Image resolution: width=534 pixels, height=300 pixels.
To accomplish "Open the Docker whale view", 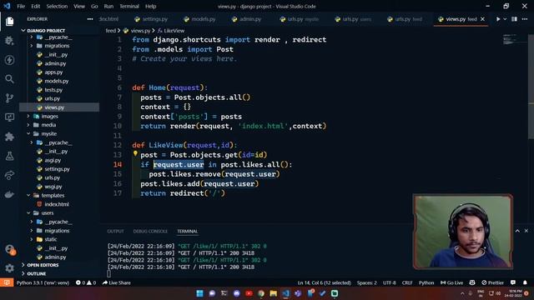I will coord(9,194).
